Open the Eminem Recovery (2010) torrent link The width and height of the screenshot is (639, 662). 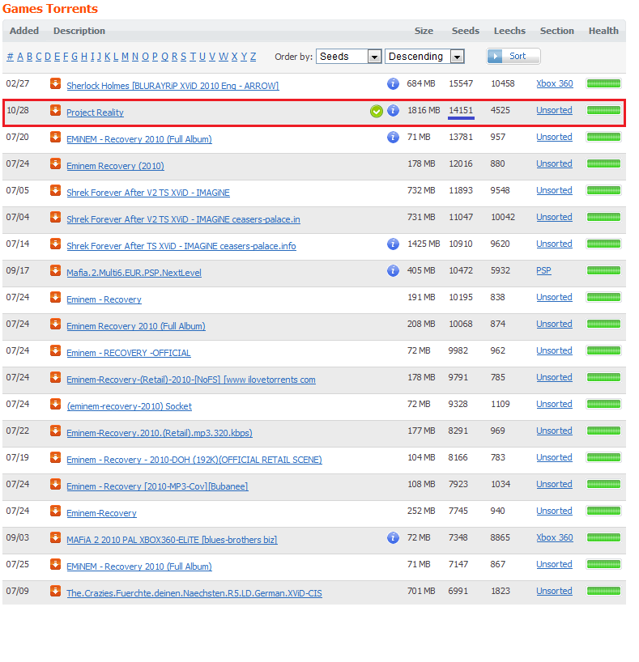(x=115, y=166)
